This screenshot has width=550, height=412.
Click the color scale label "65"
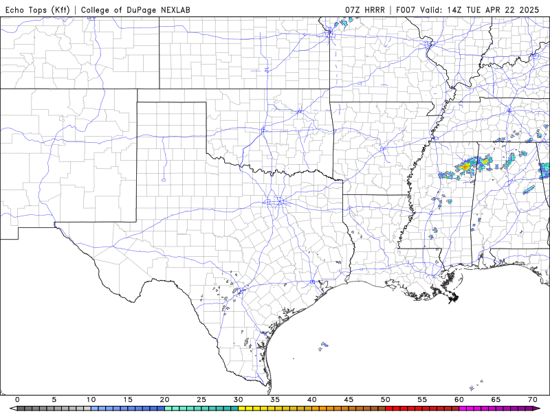pos(496,400)
